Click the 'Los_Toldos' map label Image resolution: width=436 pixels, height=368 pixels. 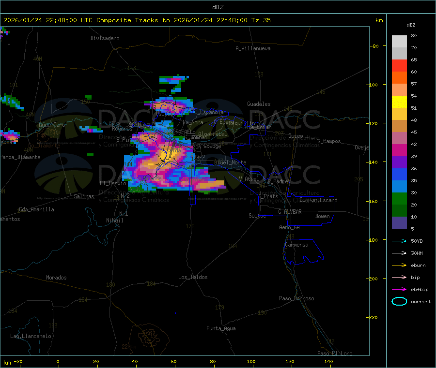tap(193, 277)
